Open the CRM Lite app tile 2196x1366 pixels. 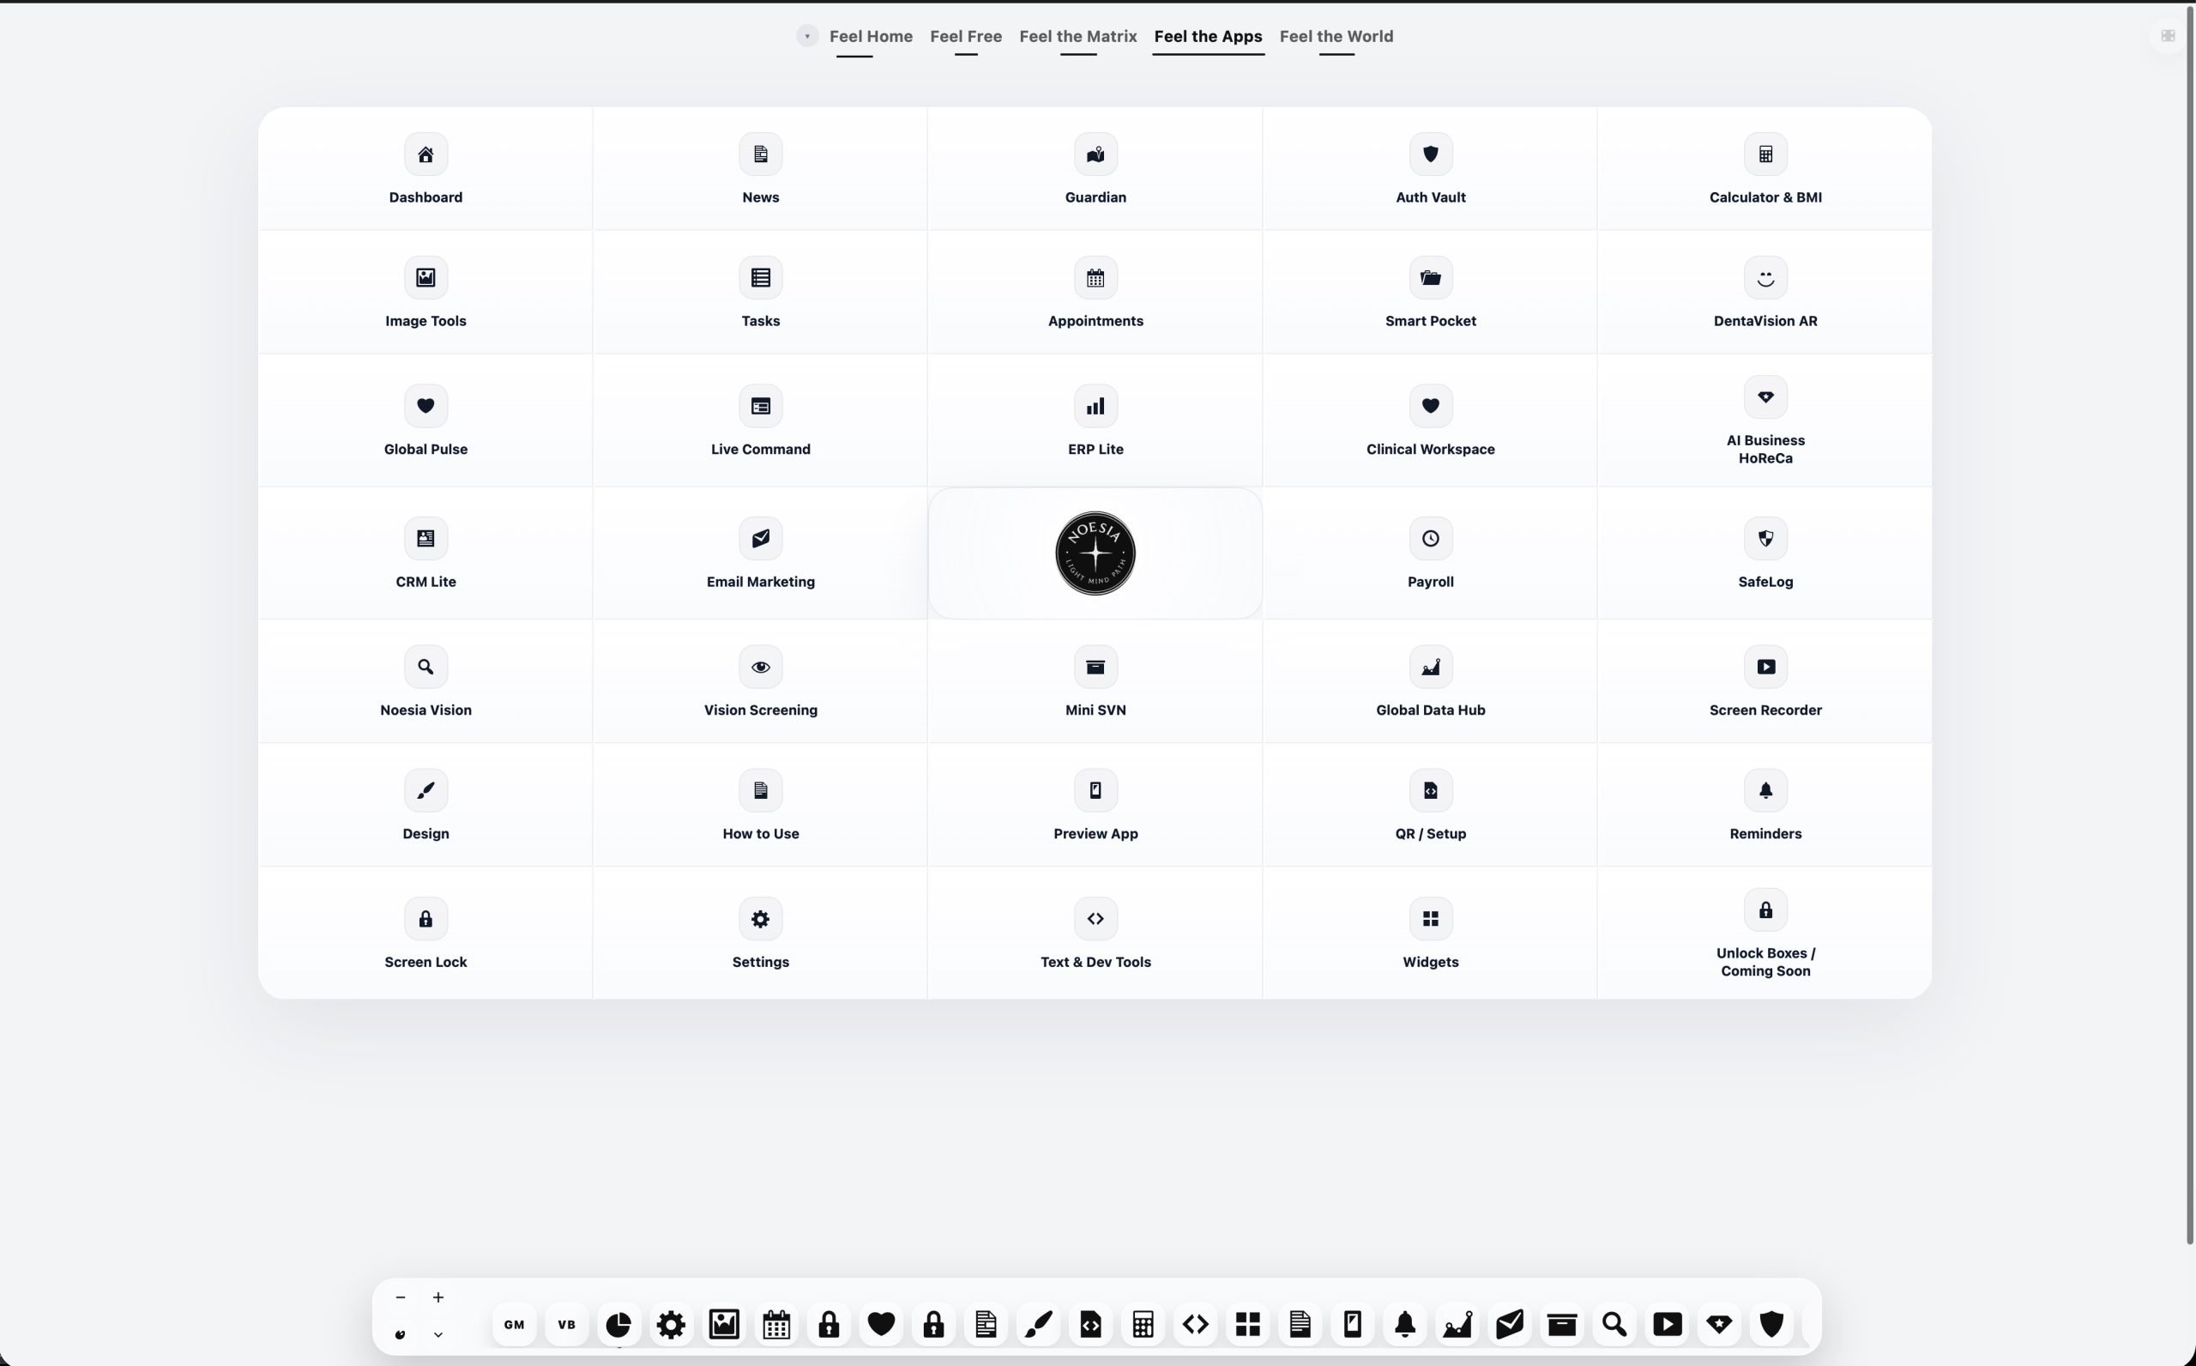coord(425,553)
